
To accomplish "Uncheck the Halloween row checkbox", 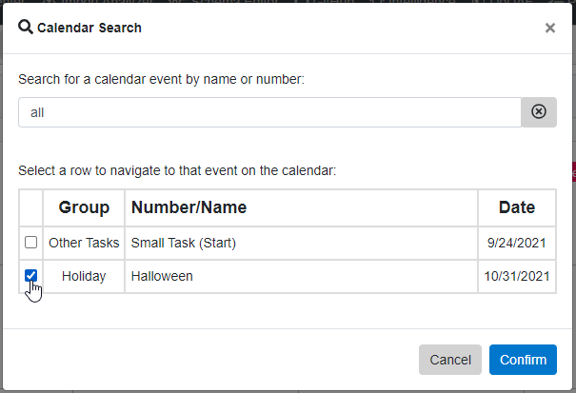I will pyautogui.click(x=30, y=275).
